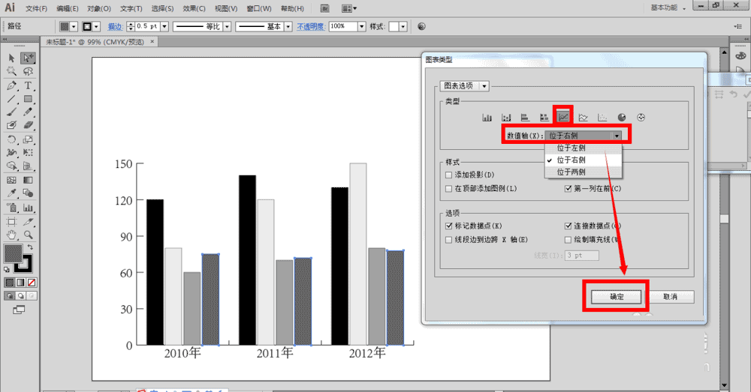
Task: Open the 对象(O) menu
Action: coord(98,8)
